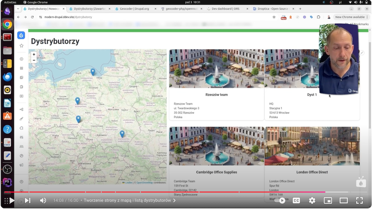Go back in browser history
The height and width of the screenshot is (209, 372).
(19, 17)
